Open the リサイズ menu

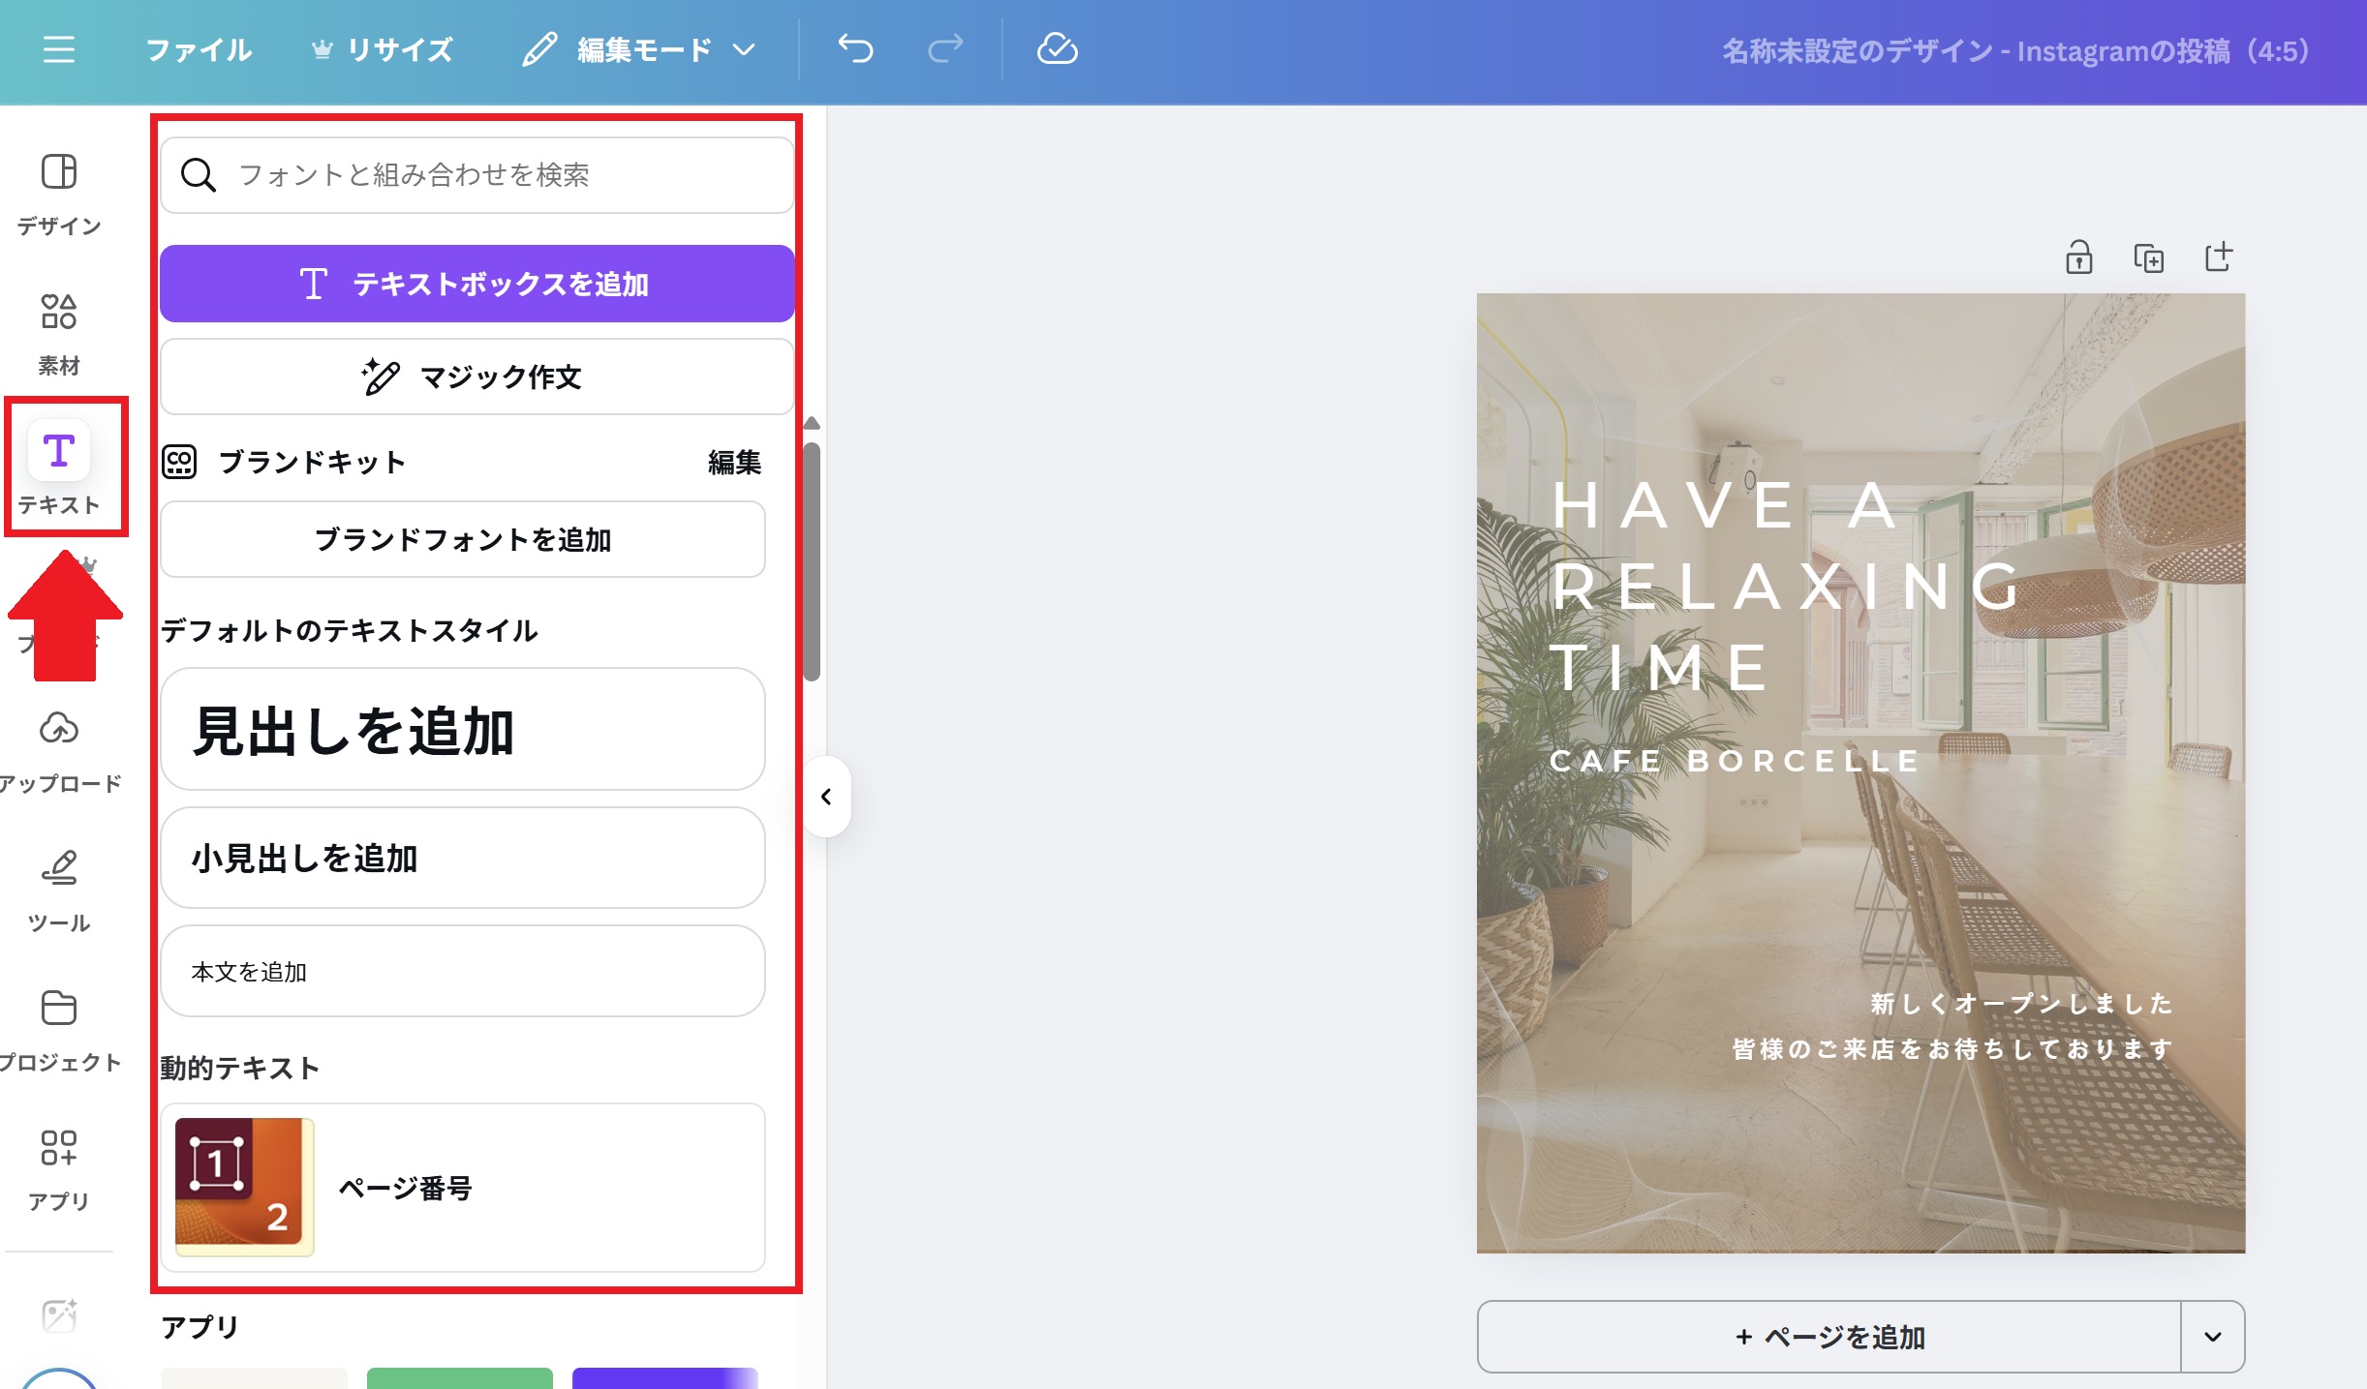[x=383, y=49]
